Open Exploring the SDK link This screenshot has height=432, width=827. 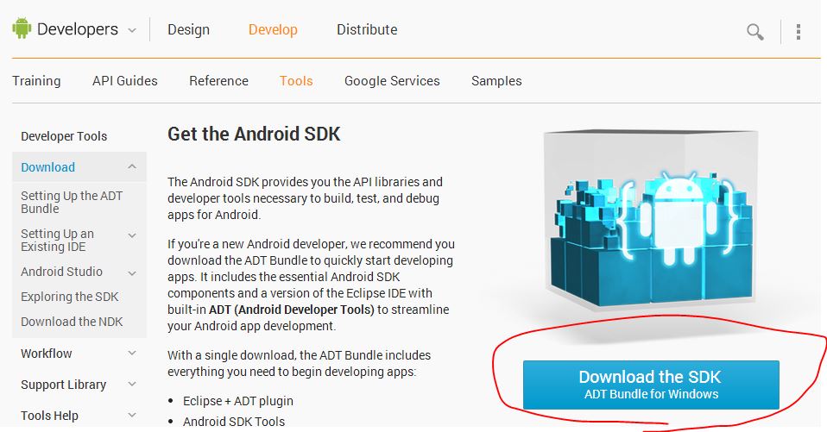tap(70, 297)
